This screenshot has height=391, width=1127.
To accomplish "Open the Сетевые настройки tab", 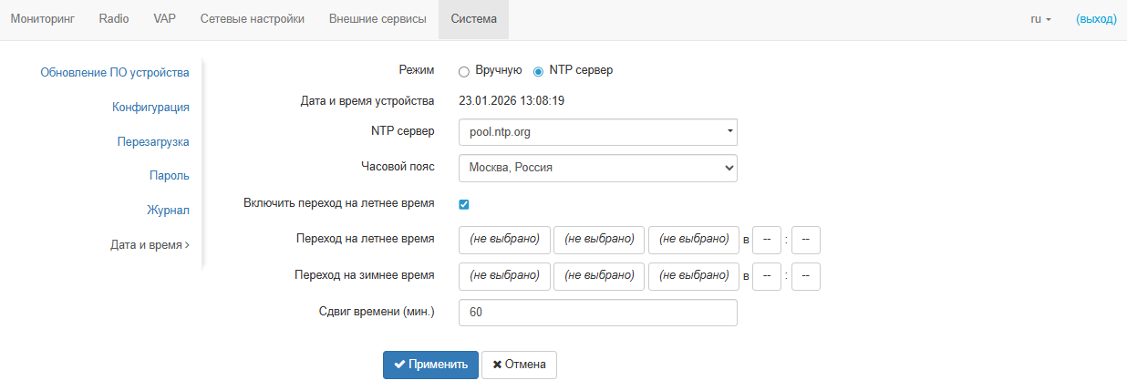I will [x=253, y=19].
